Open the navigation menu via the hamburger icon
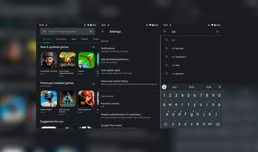This screenshot has width=258, height=152. coord(44,31)
